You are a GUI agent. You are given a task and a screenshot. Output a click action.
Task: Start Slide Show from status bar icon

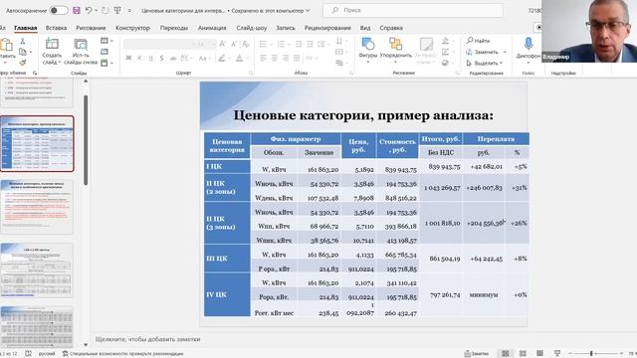point(557,354)
